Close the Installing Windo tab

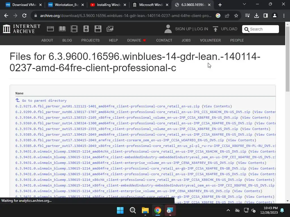point(125,5)
